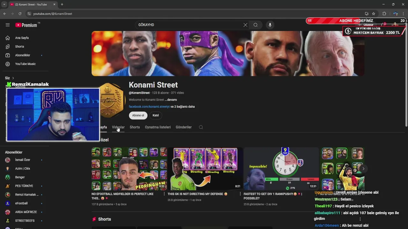
Task: Click the browser address bar
Action: coord(191,14)
